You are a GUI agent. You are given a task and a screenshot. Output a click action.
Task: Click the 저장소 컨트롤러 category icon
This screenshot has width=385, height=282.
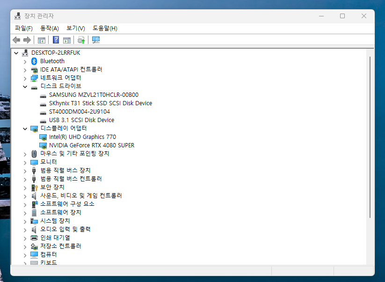point(34,246)
